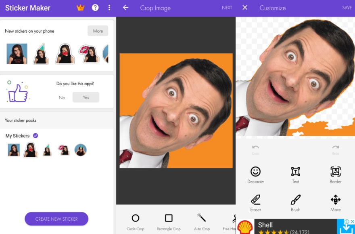Click 'Your sticker packs' heading

tap(21, 120)
